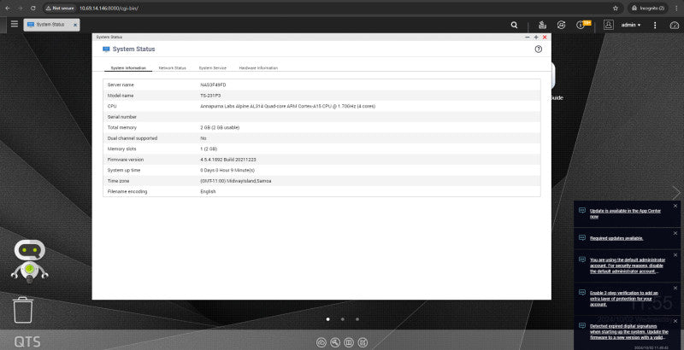The width and height of the screenshot is (684, 350).
Task: Click the myQNAPcloud icon in bottom dock
Action: (321, 342)
